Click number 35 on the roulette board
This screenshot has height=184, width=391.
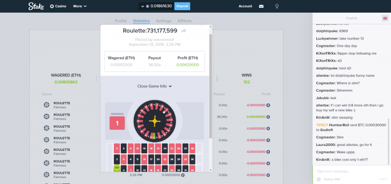tap(192, 159)
